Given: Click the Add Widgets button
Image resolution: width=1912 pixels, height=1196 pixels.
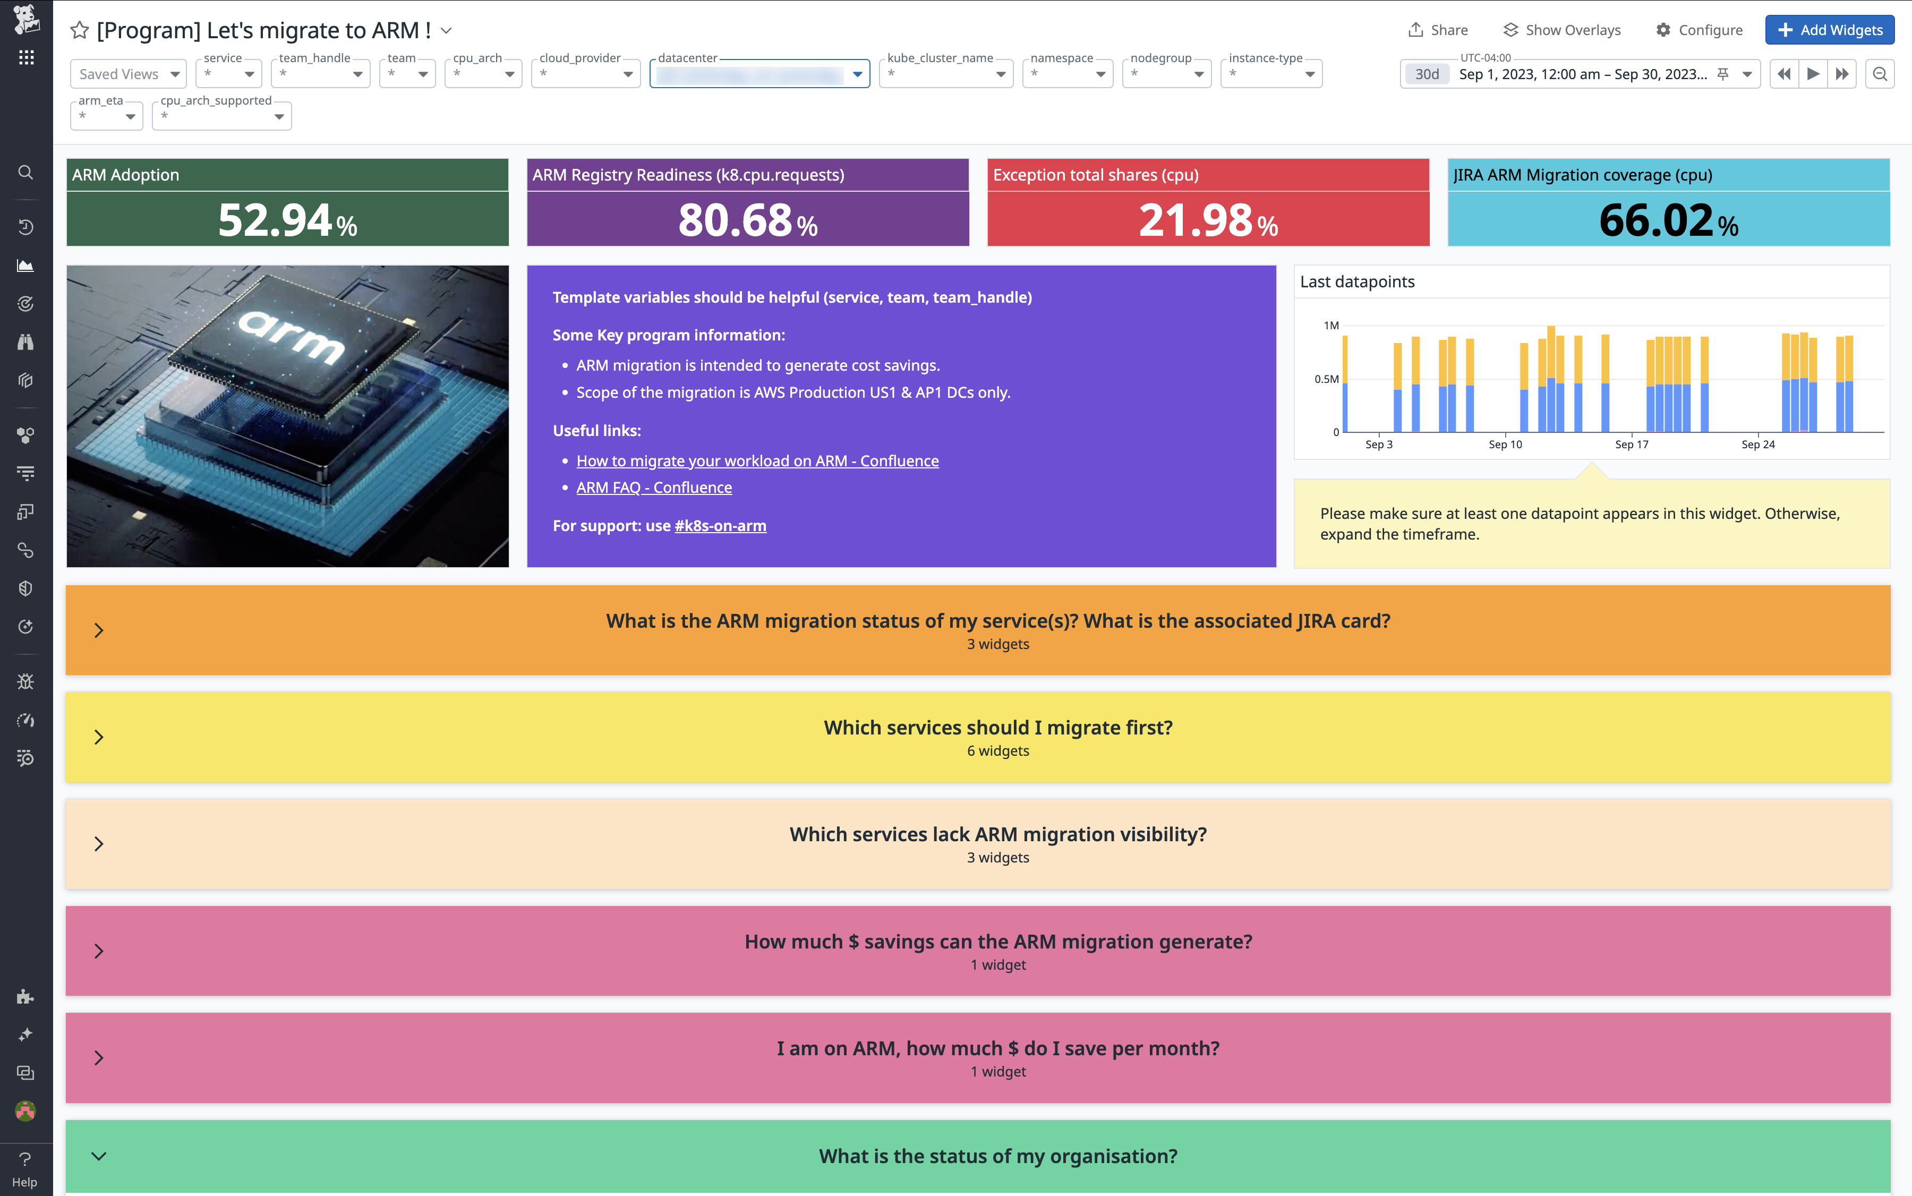Looking at the screenshot, I should pyautogui.click(x=1830, y=30).
